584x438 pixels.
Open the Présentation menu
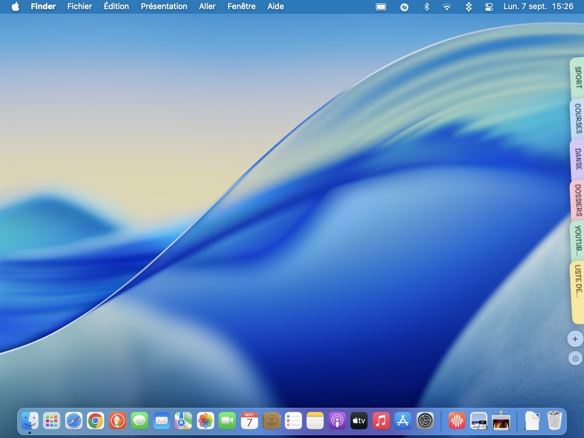(164, 6)
